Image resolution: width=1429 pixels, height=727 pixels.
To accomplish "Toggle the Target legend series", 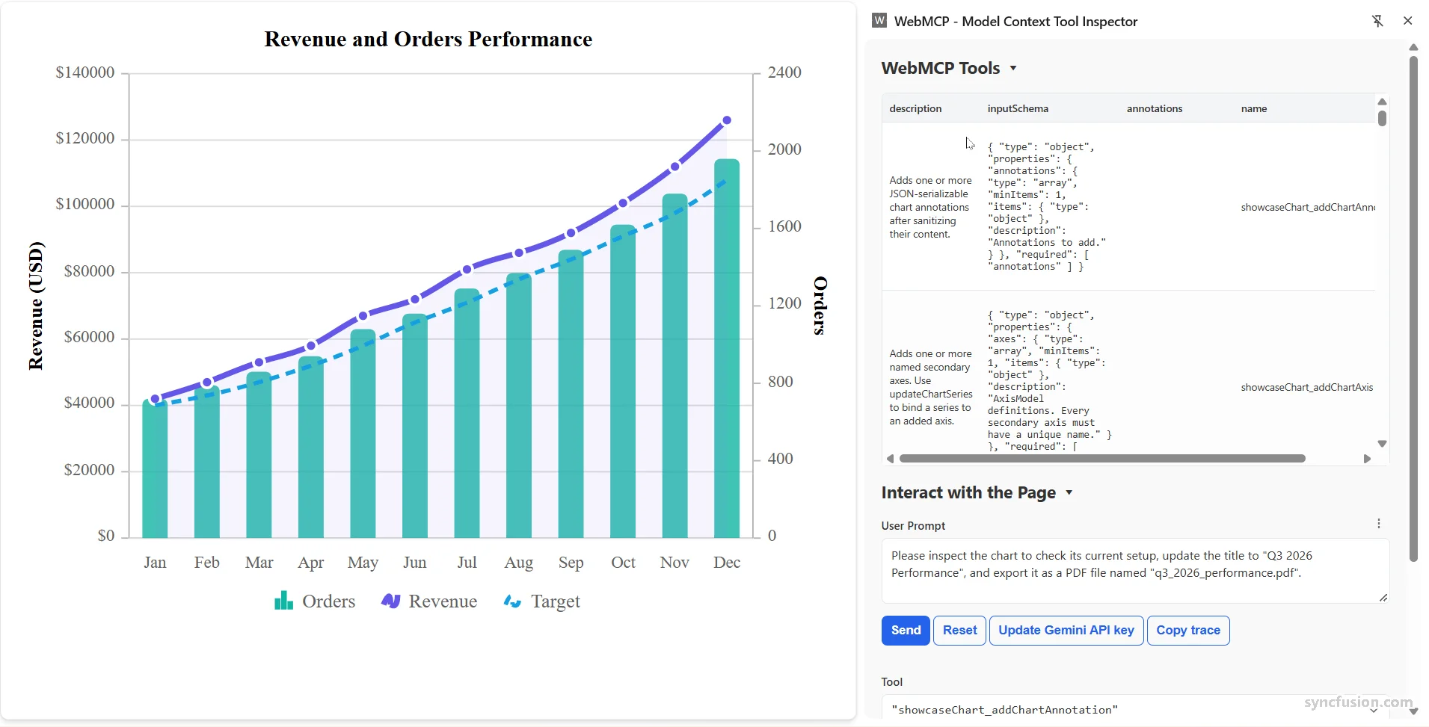I will 542,601.
